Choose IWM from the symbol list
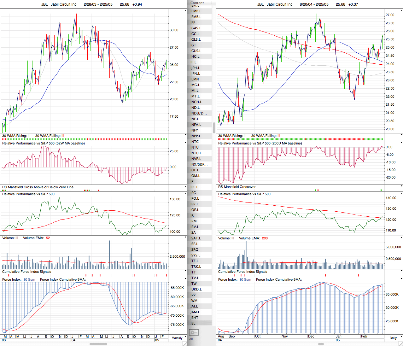Image resolution: width=403 pixels, height=346 pixels. pyautogui.click(x=194, y=301)
